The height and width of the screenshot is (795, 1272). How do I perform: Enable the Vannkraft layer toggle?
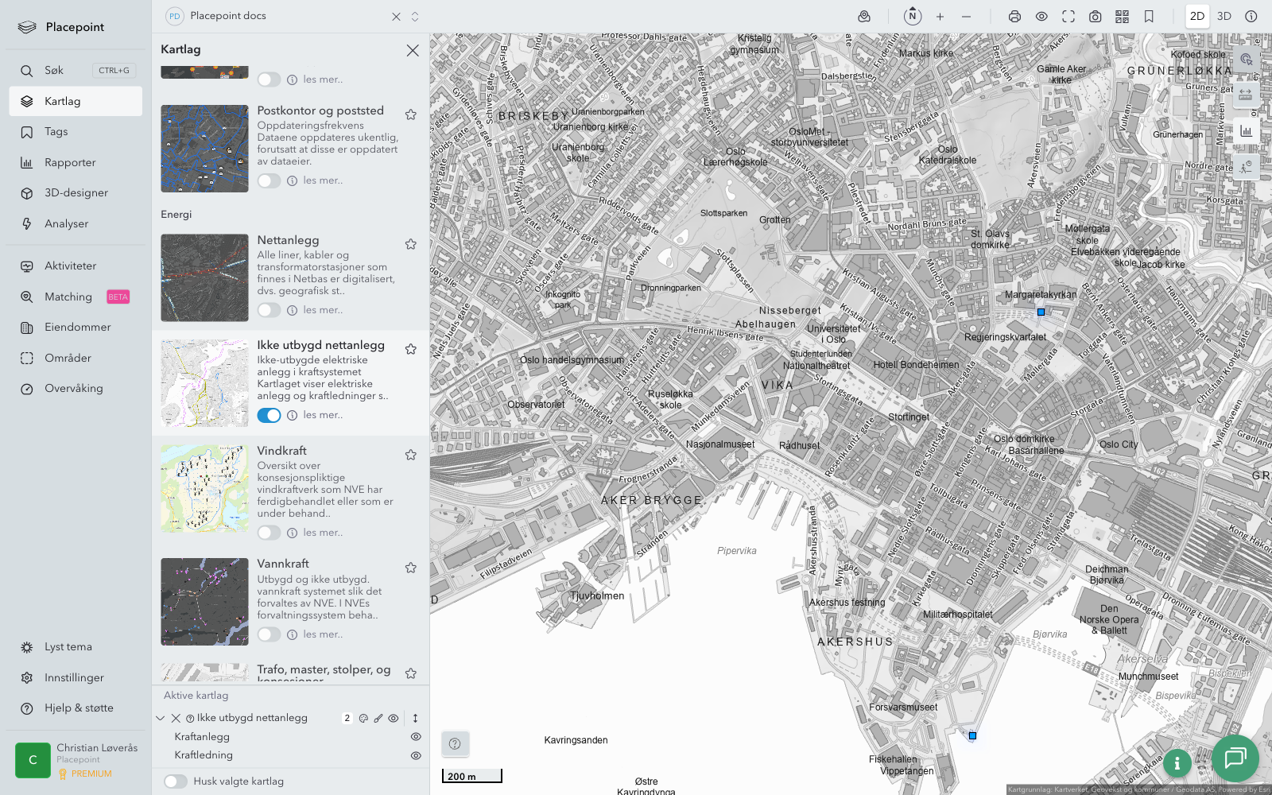[x=269, y=634]
